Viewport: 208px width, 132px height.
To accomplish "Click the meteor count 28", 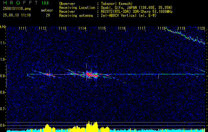I will coord(48,15).
